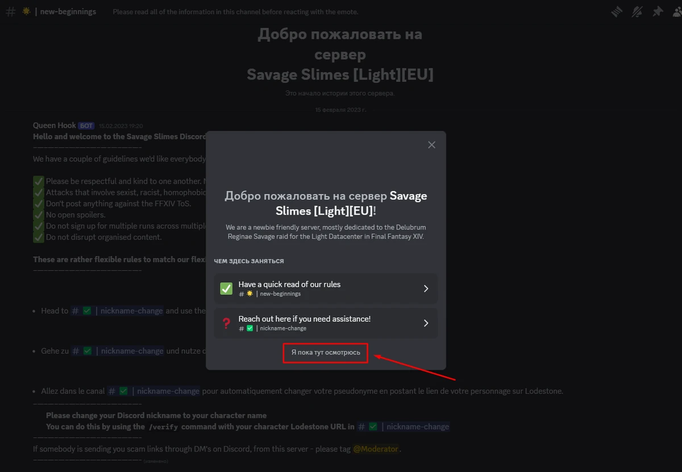Click the sun emoji in the channel header
The height and width of the screenshot is (472, 682).
(26, 11)
